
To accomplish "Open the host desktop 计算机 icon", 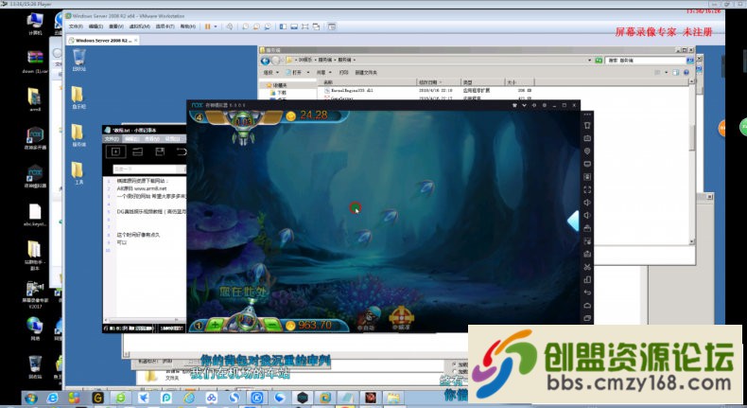I will coord(35,24).
